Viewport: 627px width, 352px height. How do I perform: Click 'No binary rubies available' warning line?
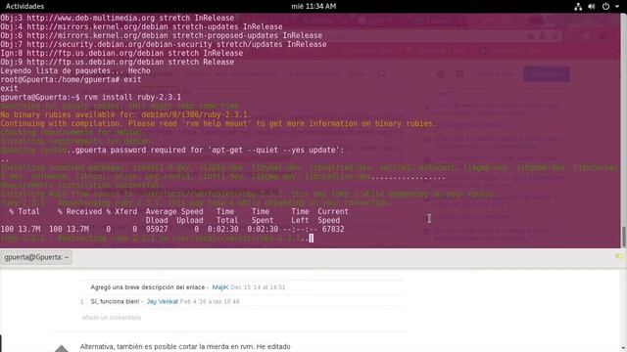click(x=125, y=114)
